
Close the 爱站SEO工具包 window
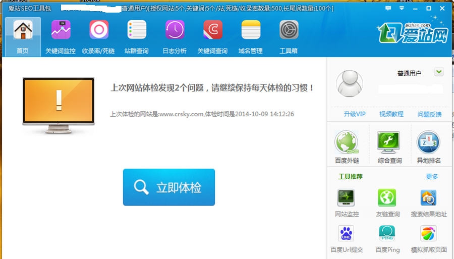[x=442, y=9]
